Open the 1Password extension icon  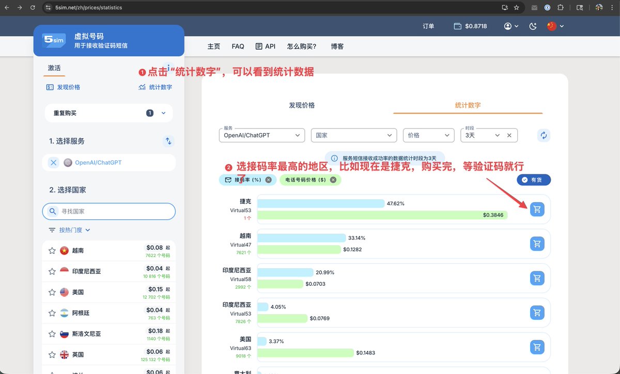[547, 8]
